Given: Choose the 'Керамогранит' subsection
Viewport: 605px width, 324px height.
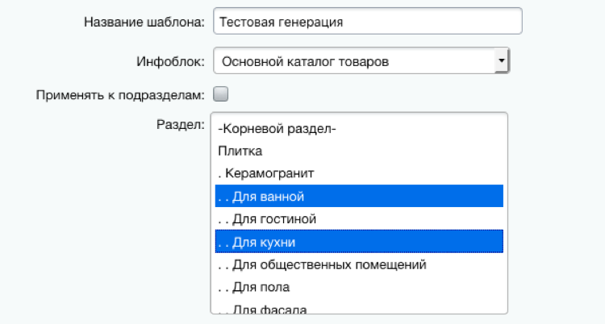Looking at the screenshot, I should click(x=266, y=172).
